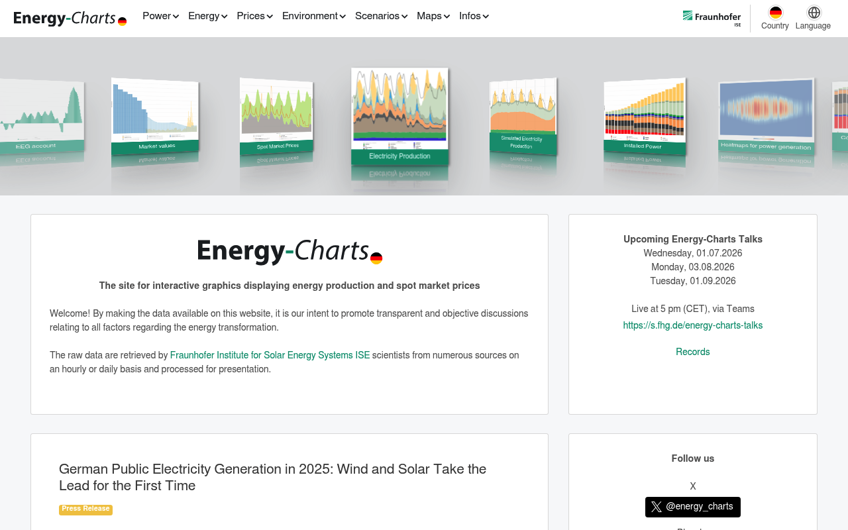Open the EEG account carousel card
The height and width of the screenshot is (530, 848).
point(42,116)
